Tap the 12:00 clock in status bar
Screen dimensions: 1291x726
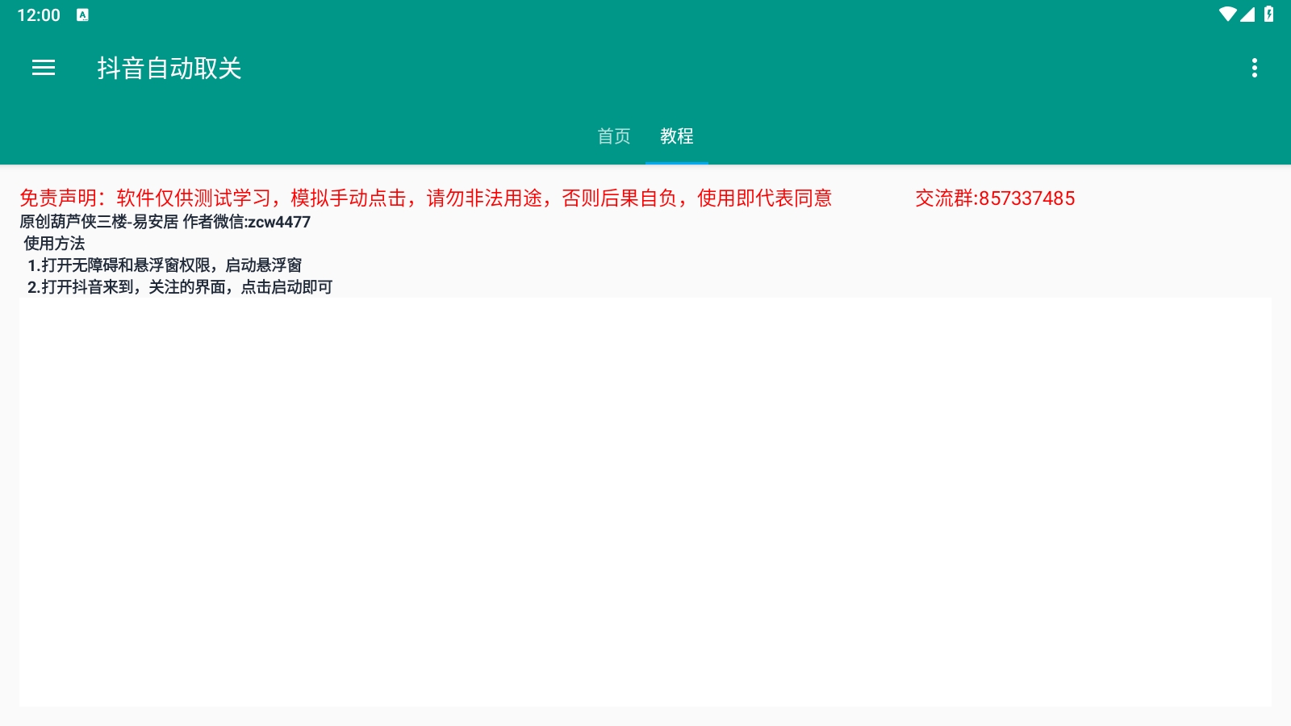click(39, 15)
